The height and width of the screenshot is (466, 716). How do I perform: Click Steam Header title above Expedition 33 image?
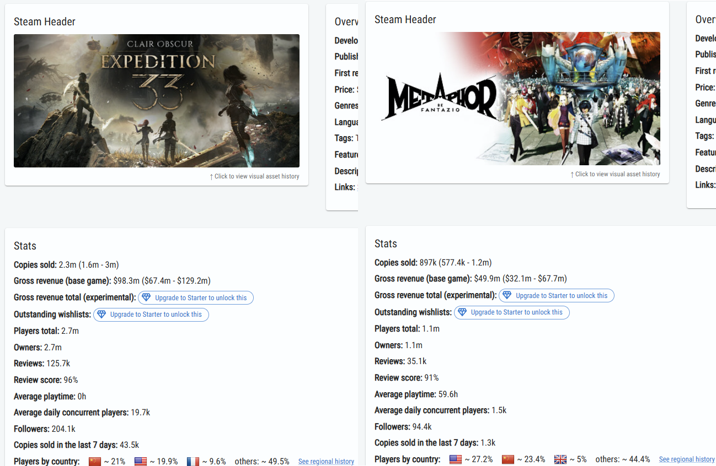[45, 22]
